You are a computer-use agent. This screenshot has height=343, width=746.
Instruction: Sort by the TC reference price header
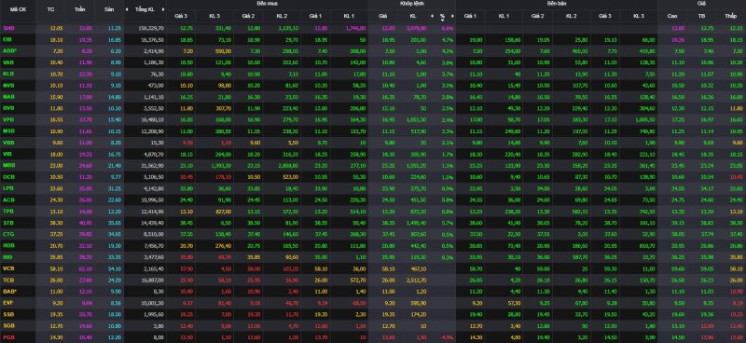51,10
